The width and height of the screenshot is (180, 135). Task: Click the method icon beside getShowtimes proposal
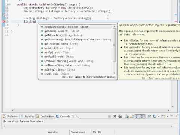point(42,40)
